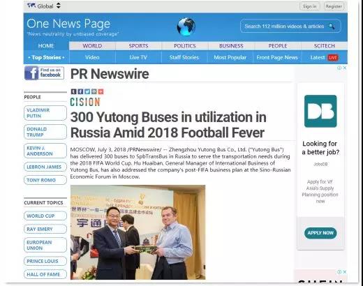363x286 pixels.
Task: Share the article via the Facebook share icon
Action: coord(80,91)
